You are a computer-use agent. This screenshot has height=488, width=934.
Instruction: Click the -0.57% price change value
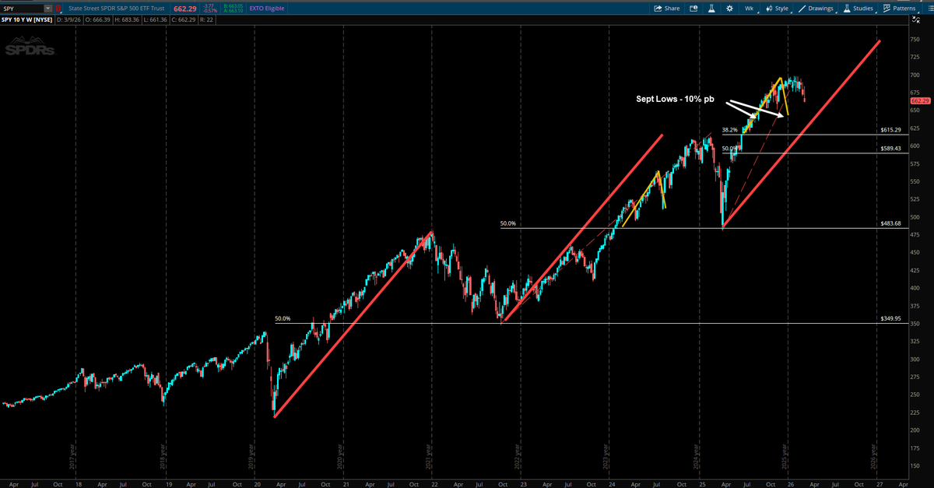pos(209,12)
